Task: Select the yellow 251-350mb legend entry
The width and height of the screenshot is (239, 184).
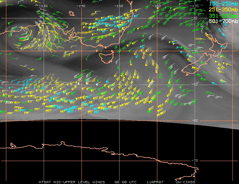Action: [224, 9]
